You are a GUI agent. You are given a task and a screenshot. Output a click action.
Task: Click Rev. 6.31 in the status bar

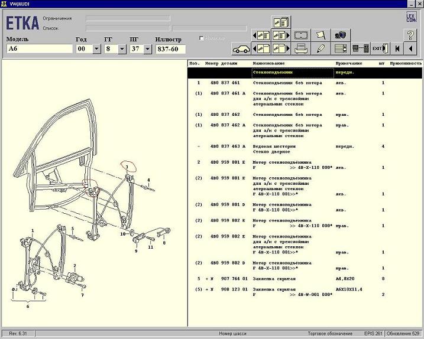18,334
